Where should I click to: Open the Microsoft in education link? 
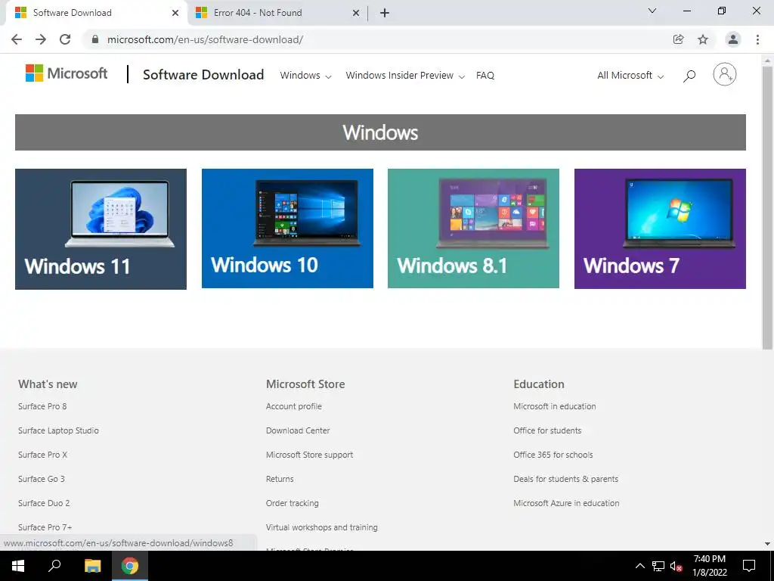pos(554,406)
